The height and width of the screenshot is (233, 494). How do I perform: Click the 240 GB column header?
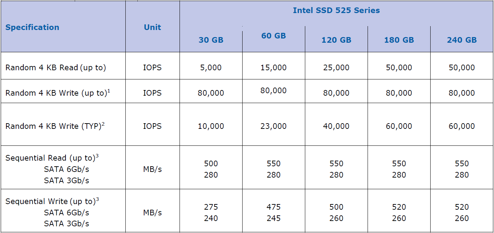(461, 40)
